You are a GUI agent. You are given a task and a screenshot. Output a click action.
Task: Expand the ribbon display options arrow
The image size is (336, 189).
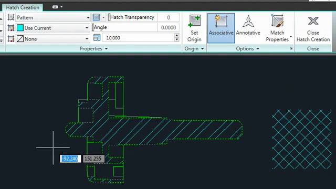pos(61,7)
